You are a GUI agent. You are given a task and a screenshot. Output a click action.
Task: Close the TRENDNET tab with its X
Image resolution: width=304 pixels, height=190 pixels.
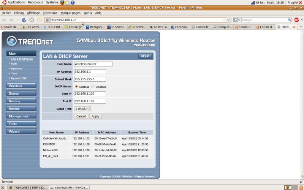coord(294,27)
